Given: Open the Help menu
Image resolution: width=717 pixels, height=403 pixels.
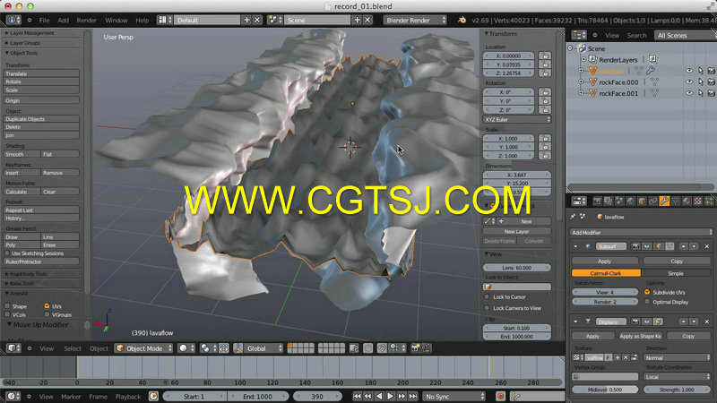Looking at the screenshot, I should pos(143,20).
